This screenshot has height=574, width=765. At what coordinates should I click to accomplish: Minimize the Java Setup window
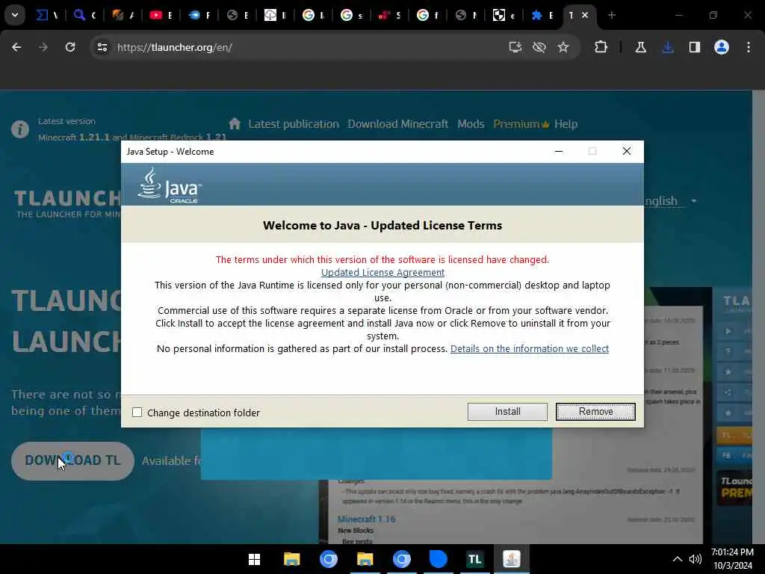[x=559, y=151]
